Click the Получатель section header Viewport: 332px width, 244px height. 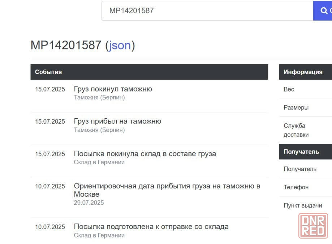point(301,152)
